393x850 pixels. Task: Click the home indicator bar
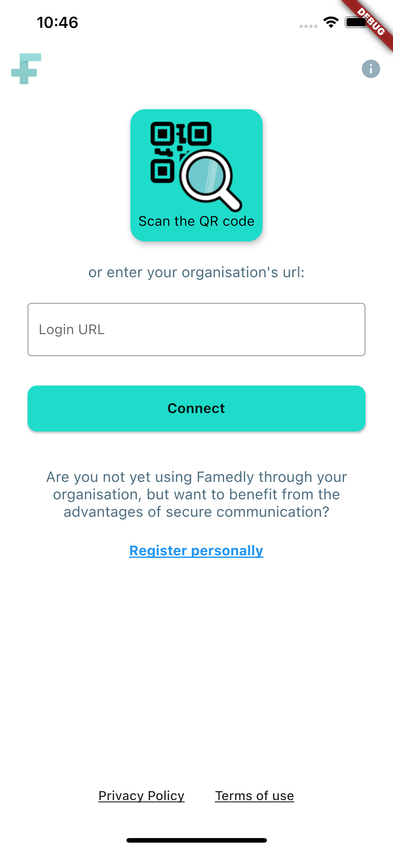196,840
